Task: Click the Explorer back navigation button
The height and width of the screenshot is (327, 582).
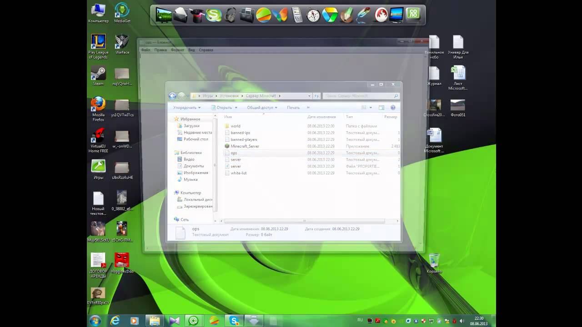Action: click(x=172, y=96)
